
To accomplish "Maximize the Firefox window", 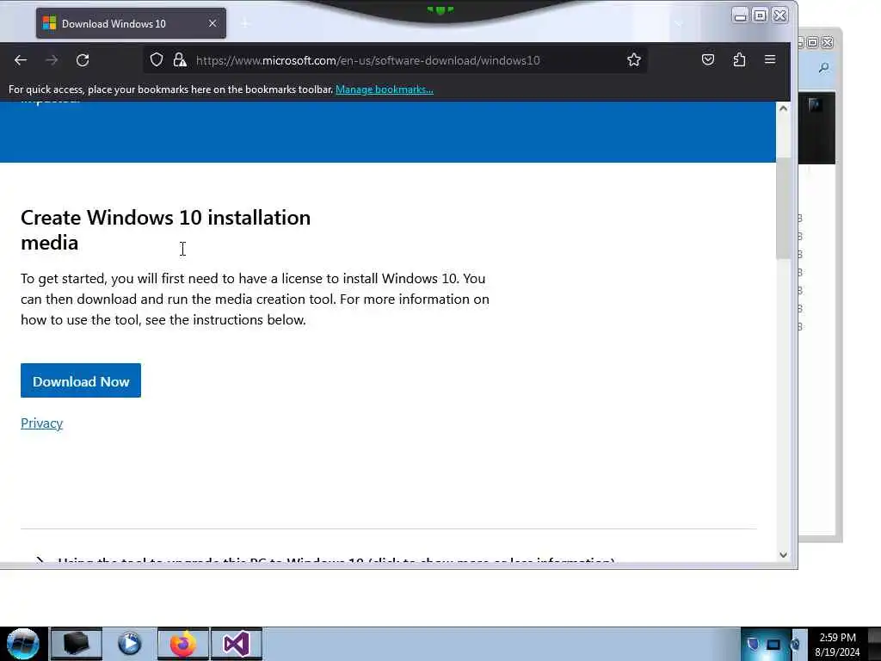I will click(x=760, y=15).
